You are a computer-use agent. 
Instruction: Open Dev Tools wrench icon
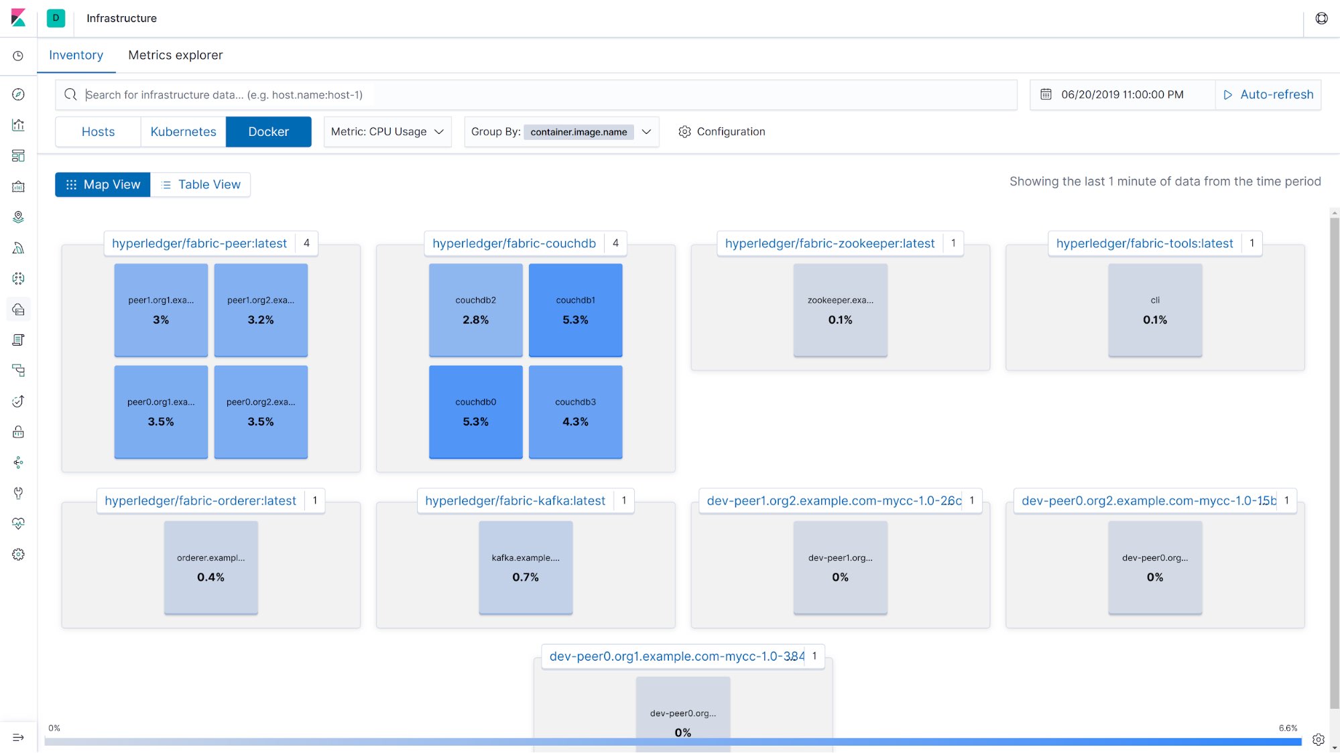[x=18, y=493]
